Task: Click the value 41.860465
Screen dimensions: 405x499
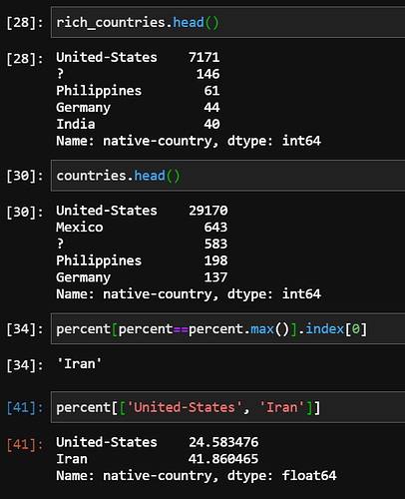Action: [223, 459]
